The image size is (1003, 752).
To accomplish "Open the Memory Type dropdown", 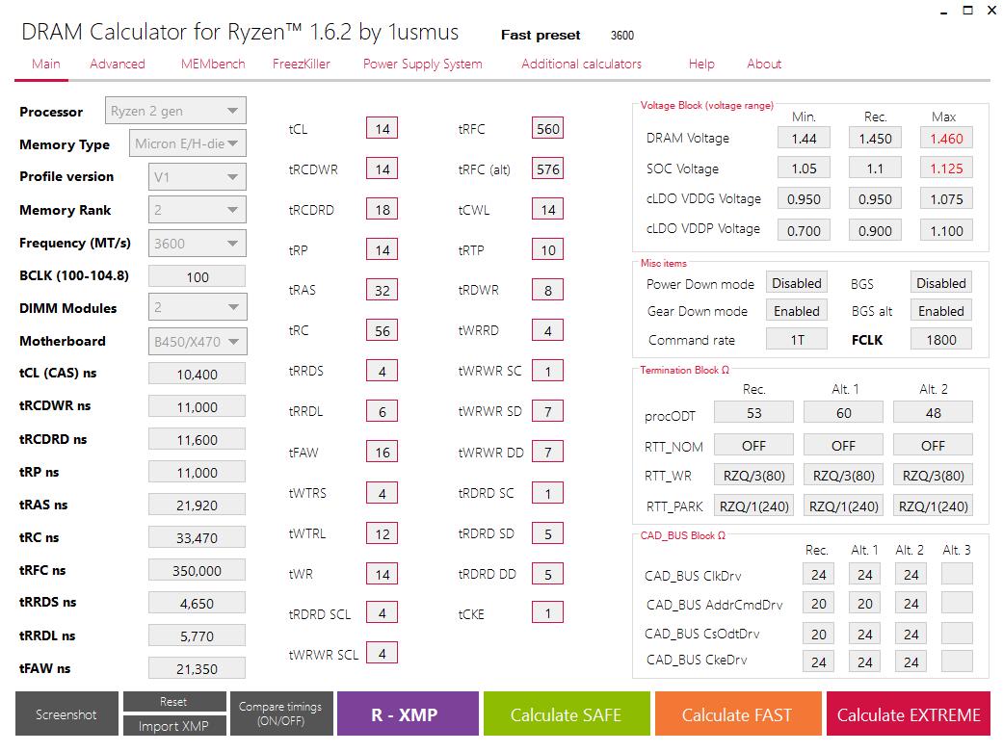I will pyautogui.click(x=188, y=143).
